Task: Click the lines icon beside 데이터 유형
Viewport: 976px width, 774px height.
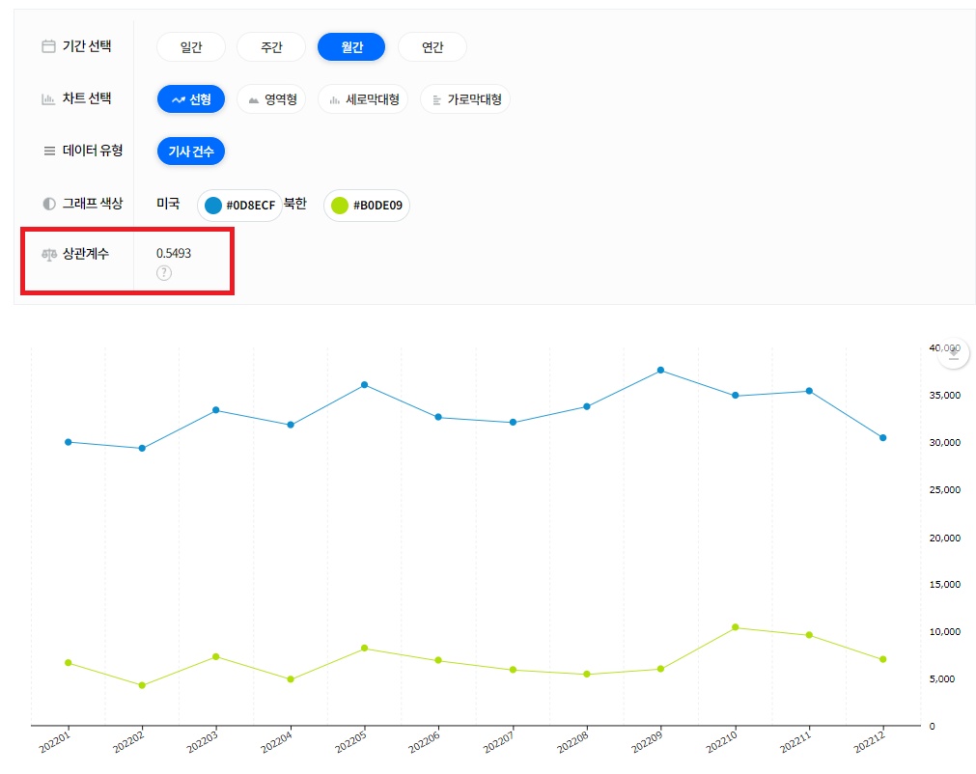Action: (x=48, y=151)
